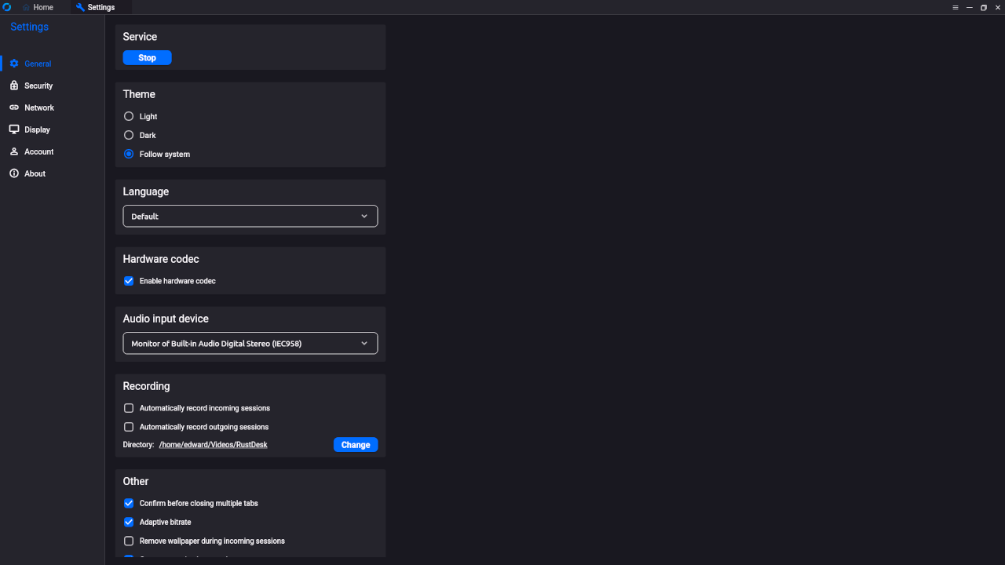Image resolution: width=1005 pixels, height=565 pixels.
Task: Click the Language dropdown chevron arrow
Action: click(364, 216)
